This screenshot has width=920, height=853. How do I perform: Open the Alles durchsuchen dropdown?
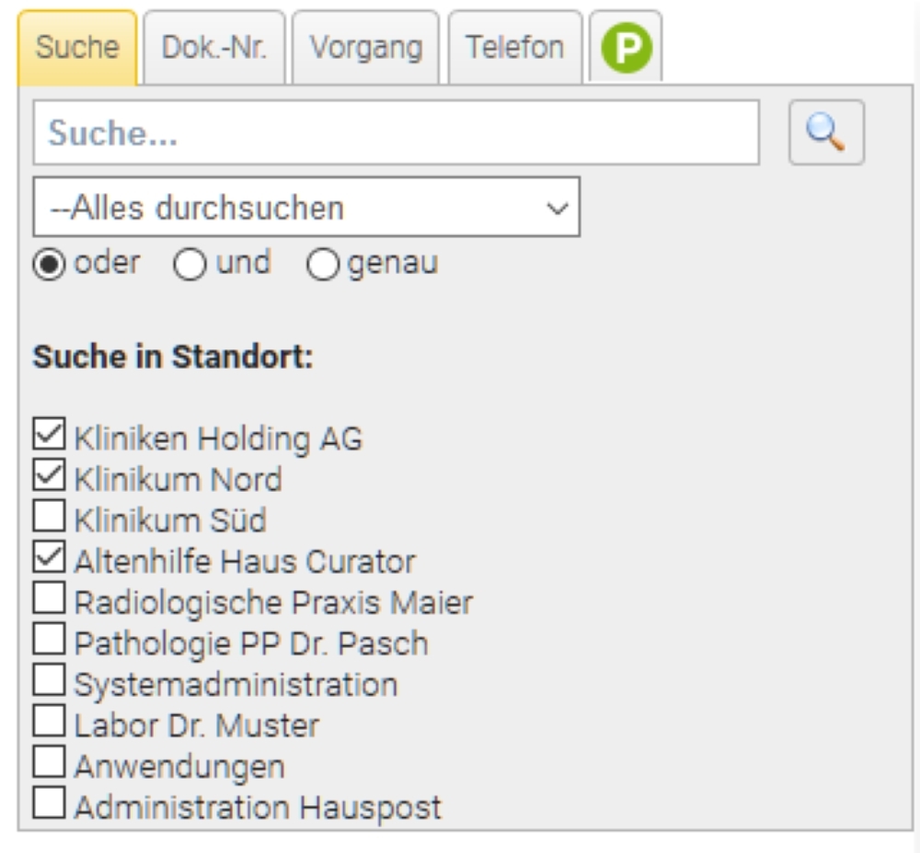[x=305, y=208]
